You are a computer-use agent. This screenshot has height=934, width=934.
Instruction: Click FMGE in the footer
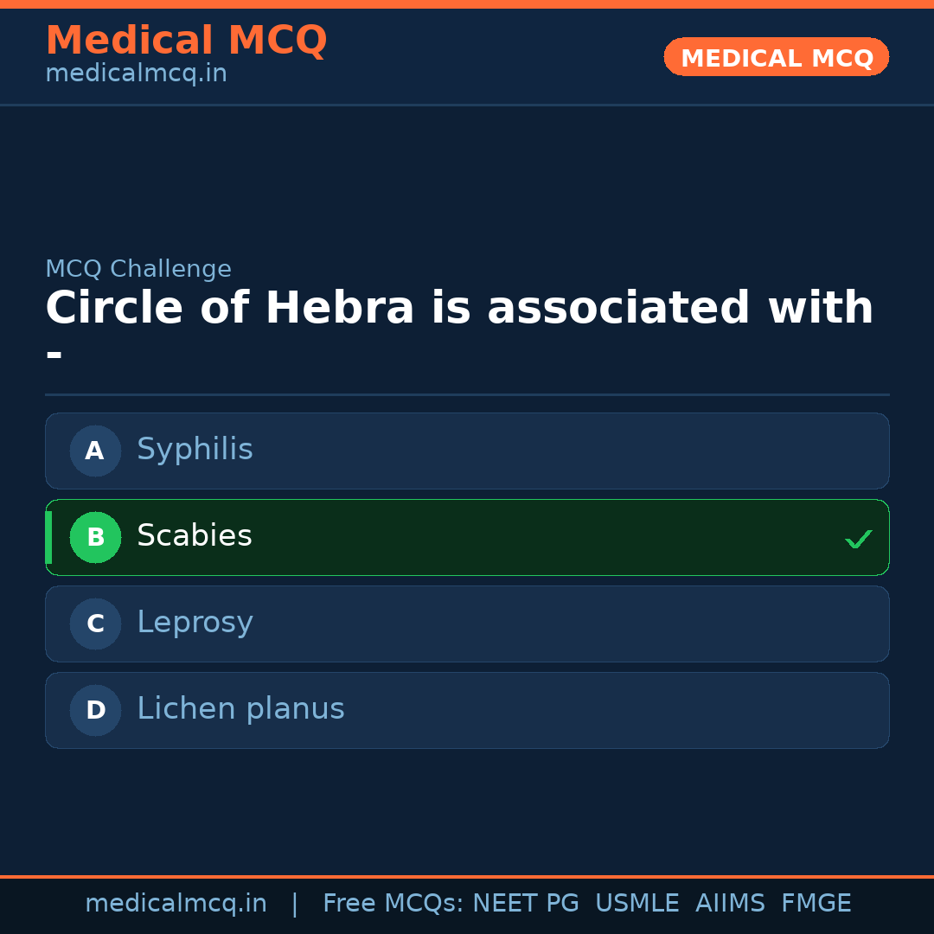816,904
